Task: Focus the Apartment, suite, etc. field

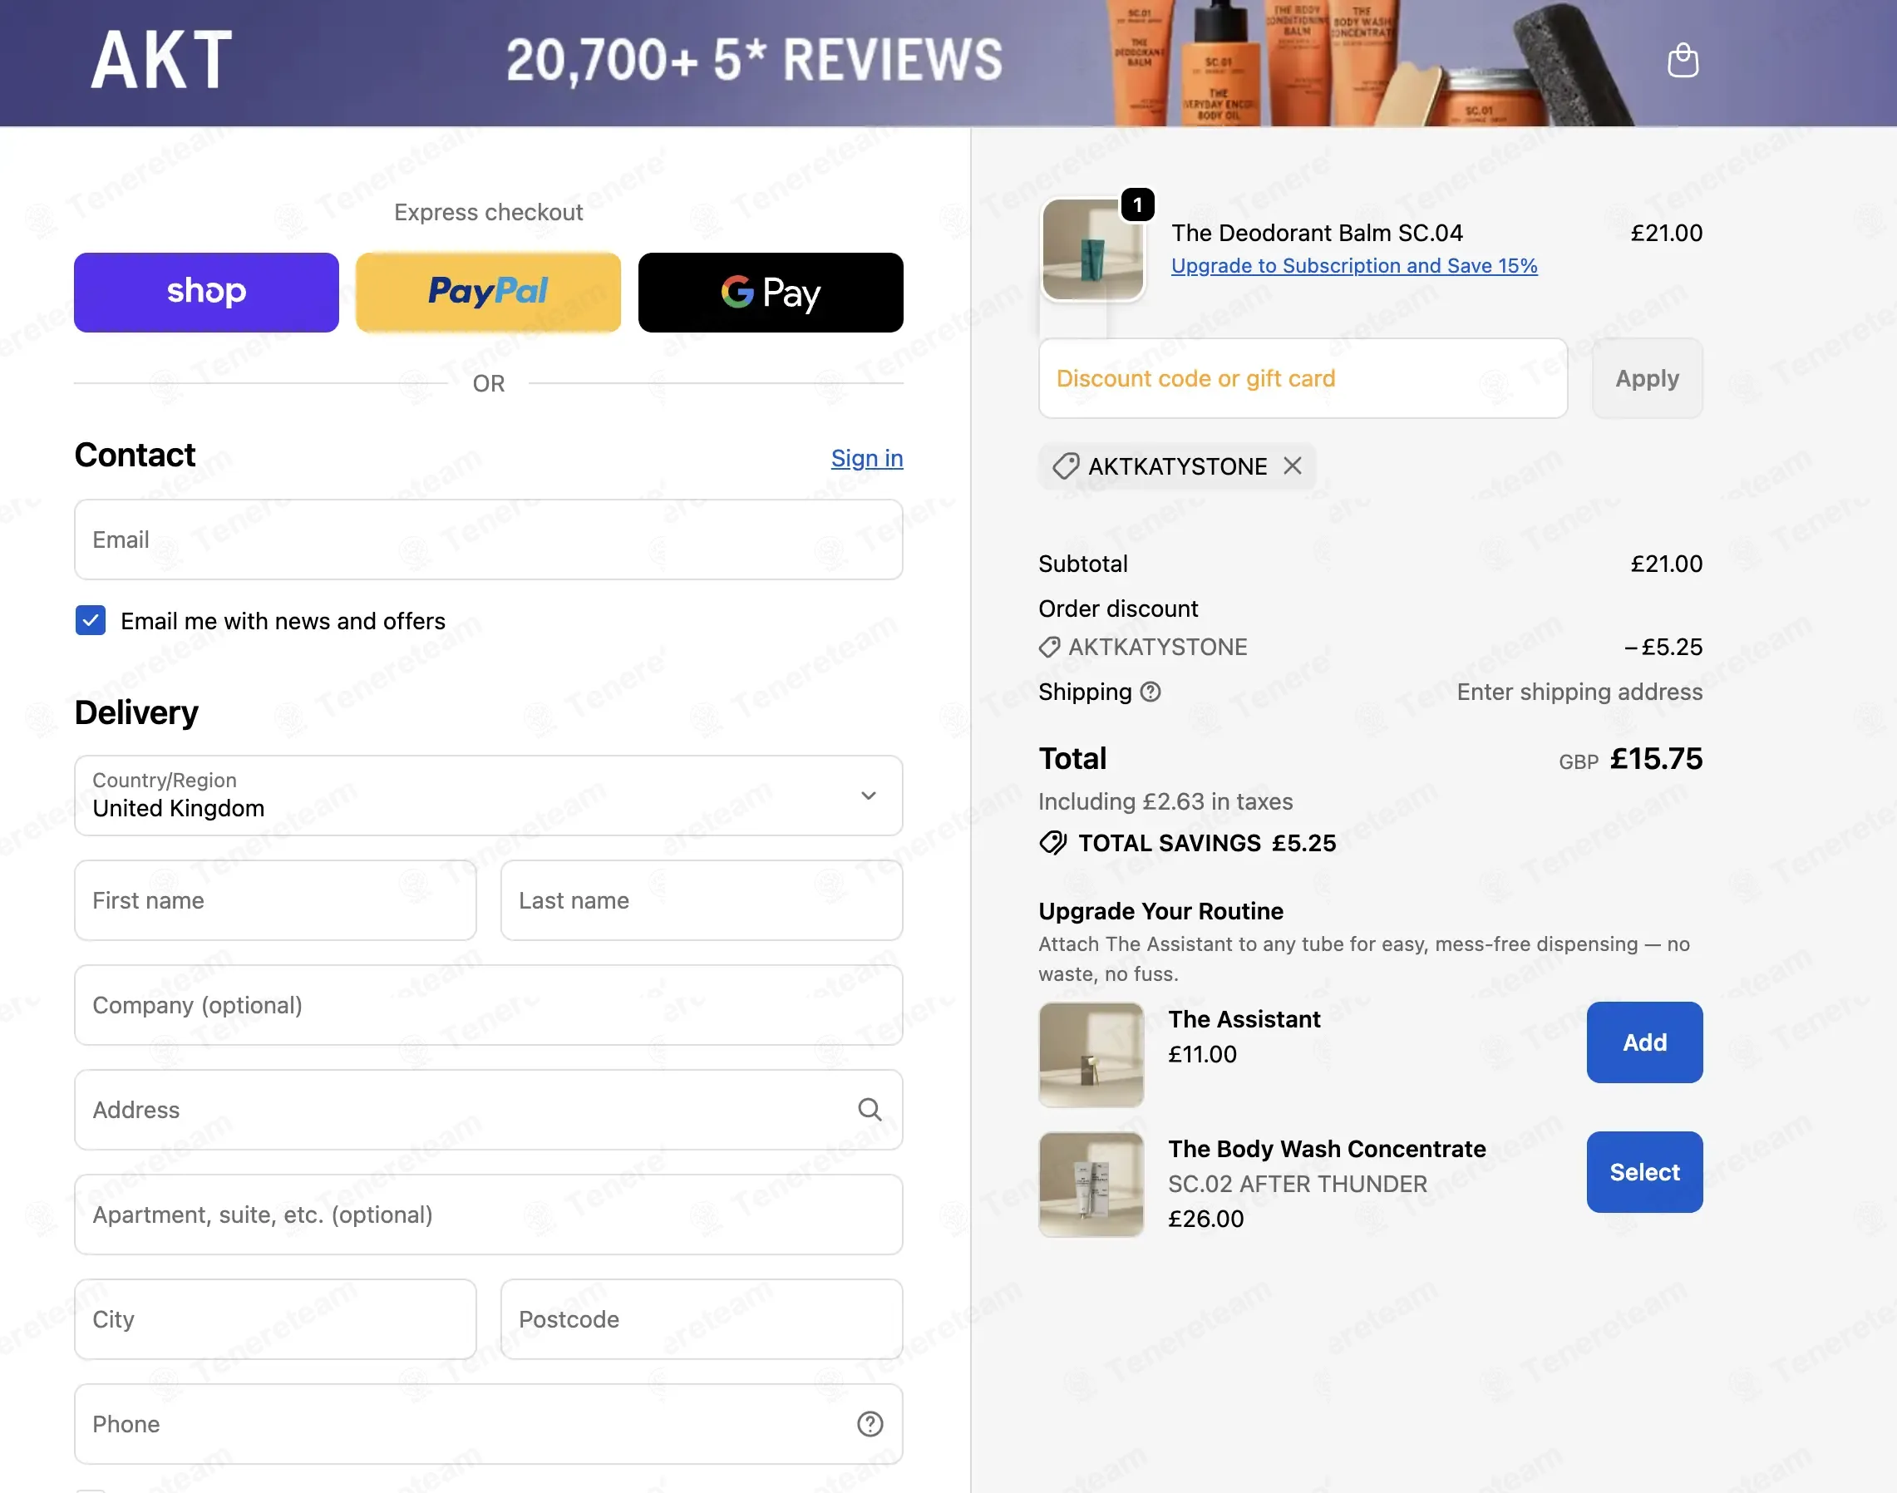Action: pyautogui.click(x=489, y=1215)
